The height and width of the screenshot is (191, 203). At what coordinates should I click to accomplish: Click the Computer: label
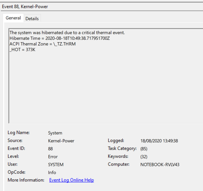119,164
